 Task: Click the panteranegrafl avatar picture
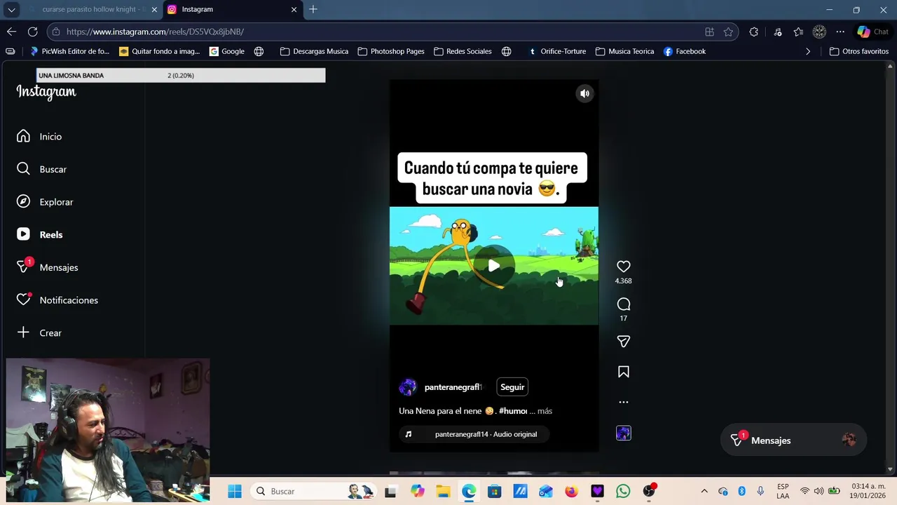click(408, 387)
